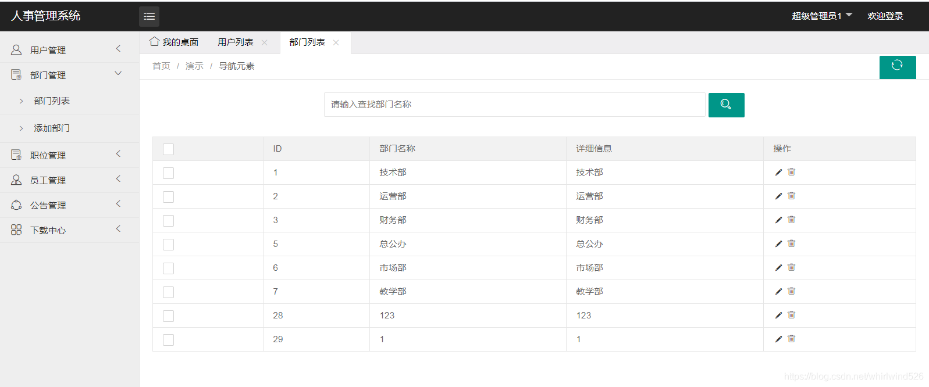Expand 用户管理 menu via its chevron
The image size is (929, 387).
pos(118,49)
